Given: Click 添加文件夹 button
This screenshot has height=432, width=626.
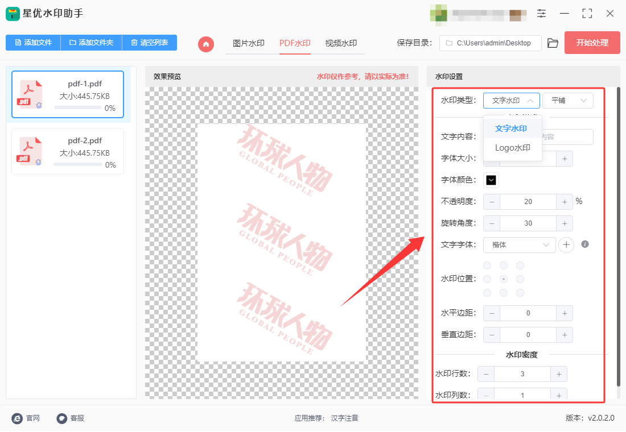Looking at the screenshot, I should 91,43.
